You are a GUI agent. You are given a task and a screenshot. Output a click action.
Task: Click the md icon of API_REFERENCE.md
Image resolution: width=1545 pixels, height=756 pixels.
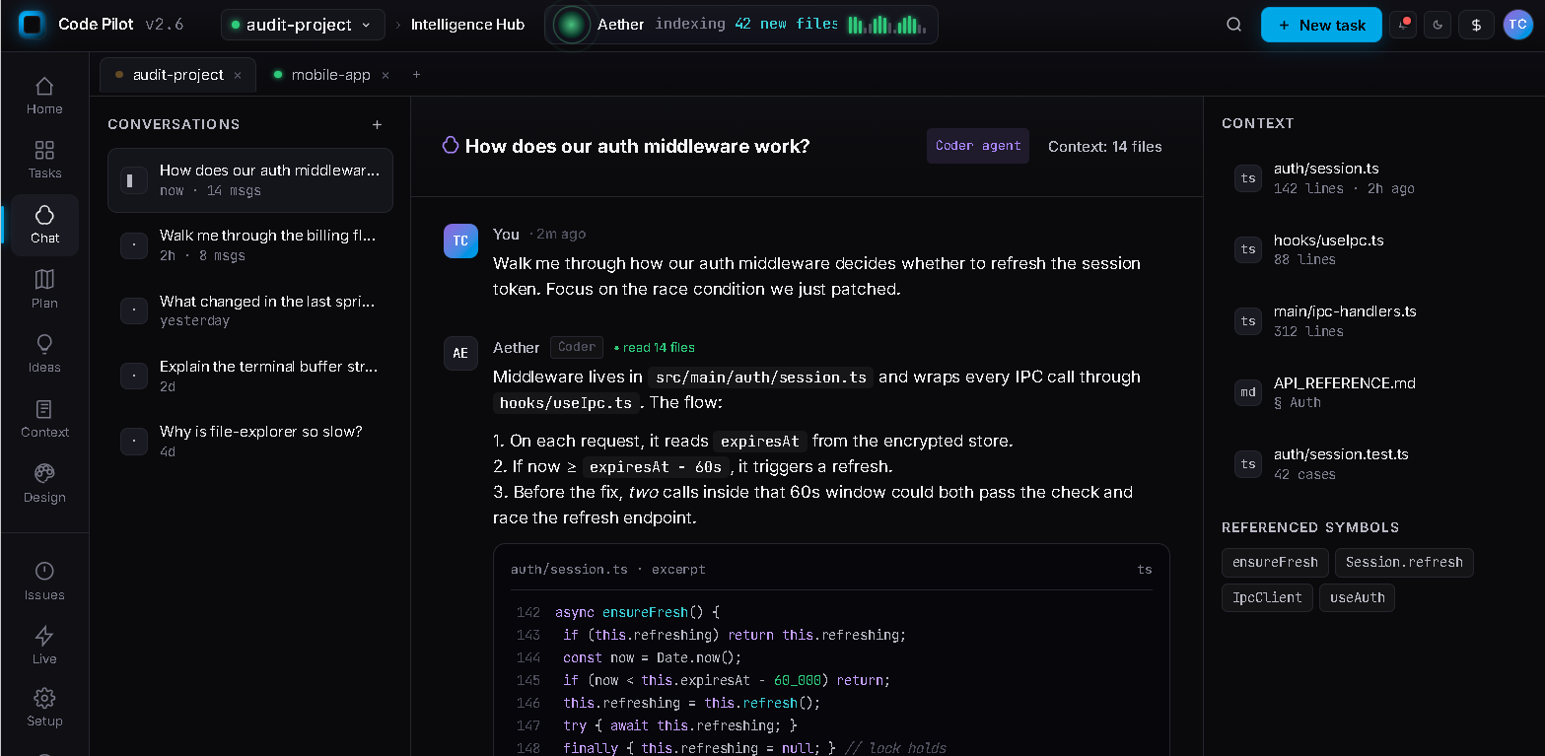(1248, 392)
